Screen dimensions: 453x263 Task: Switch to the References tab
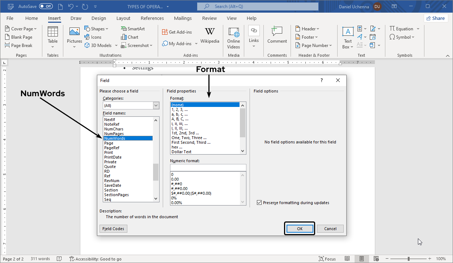[x=152, y=18]
